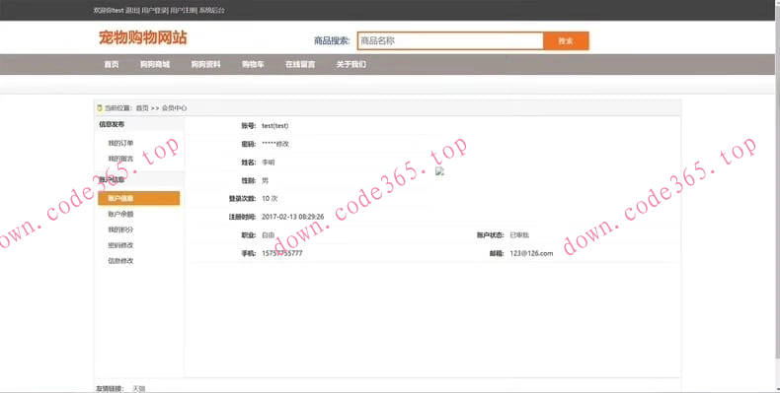780x393 pixels.
Task: Click the page vertical scrollbar
Action: coord(777,196)
